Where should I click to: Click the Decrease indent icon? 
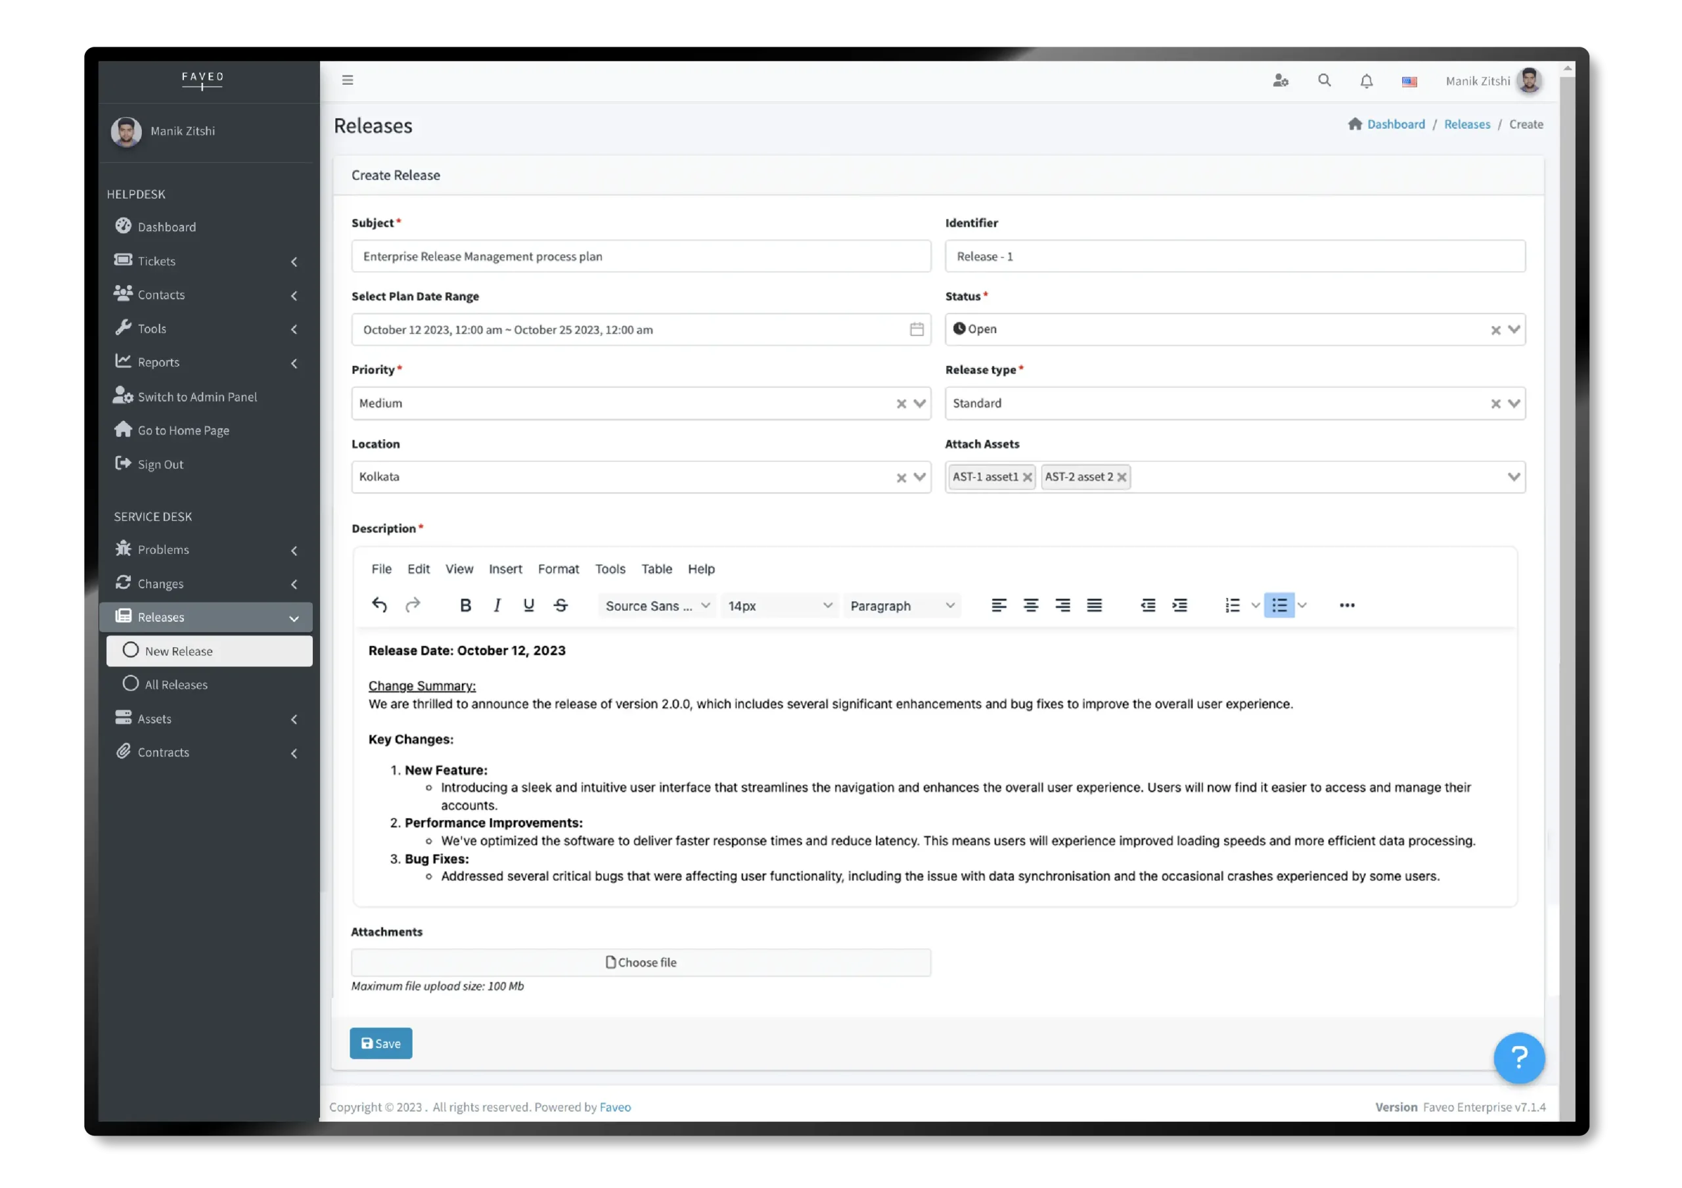[x=1148, y=605]
